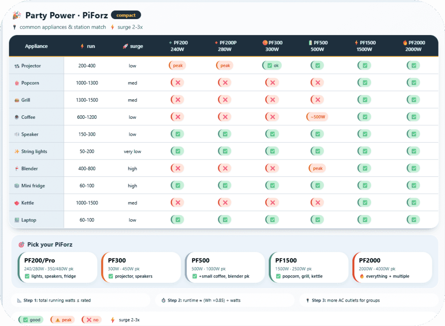Click the target icon beside Pick your PiForz

tap(21, 244)
